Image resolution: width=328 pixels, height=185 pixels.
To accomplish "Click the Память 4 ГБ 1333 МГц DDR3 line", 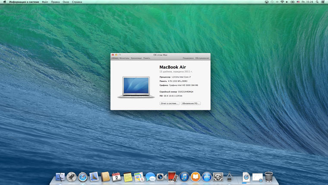I will coord(173,81).
